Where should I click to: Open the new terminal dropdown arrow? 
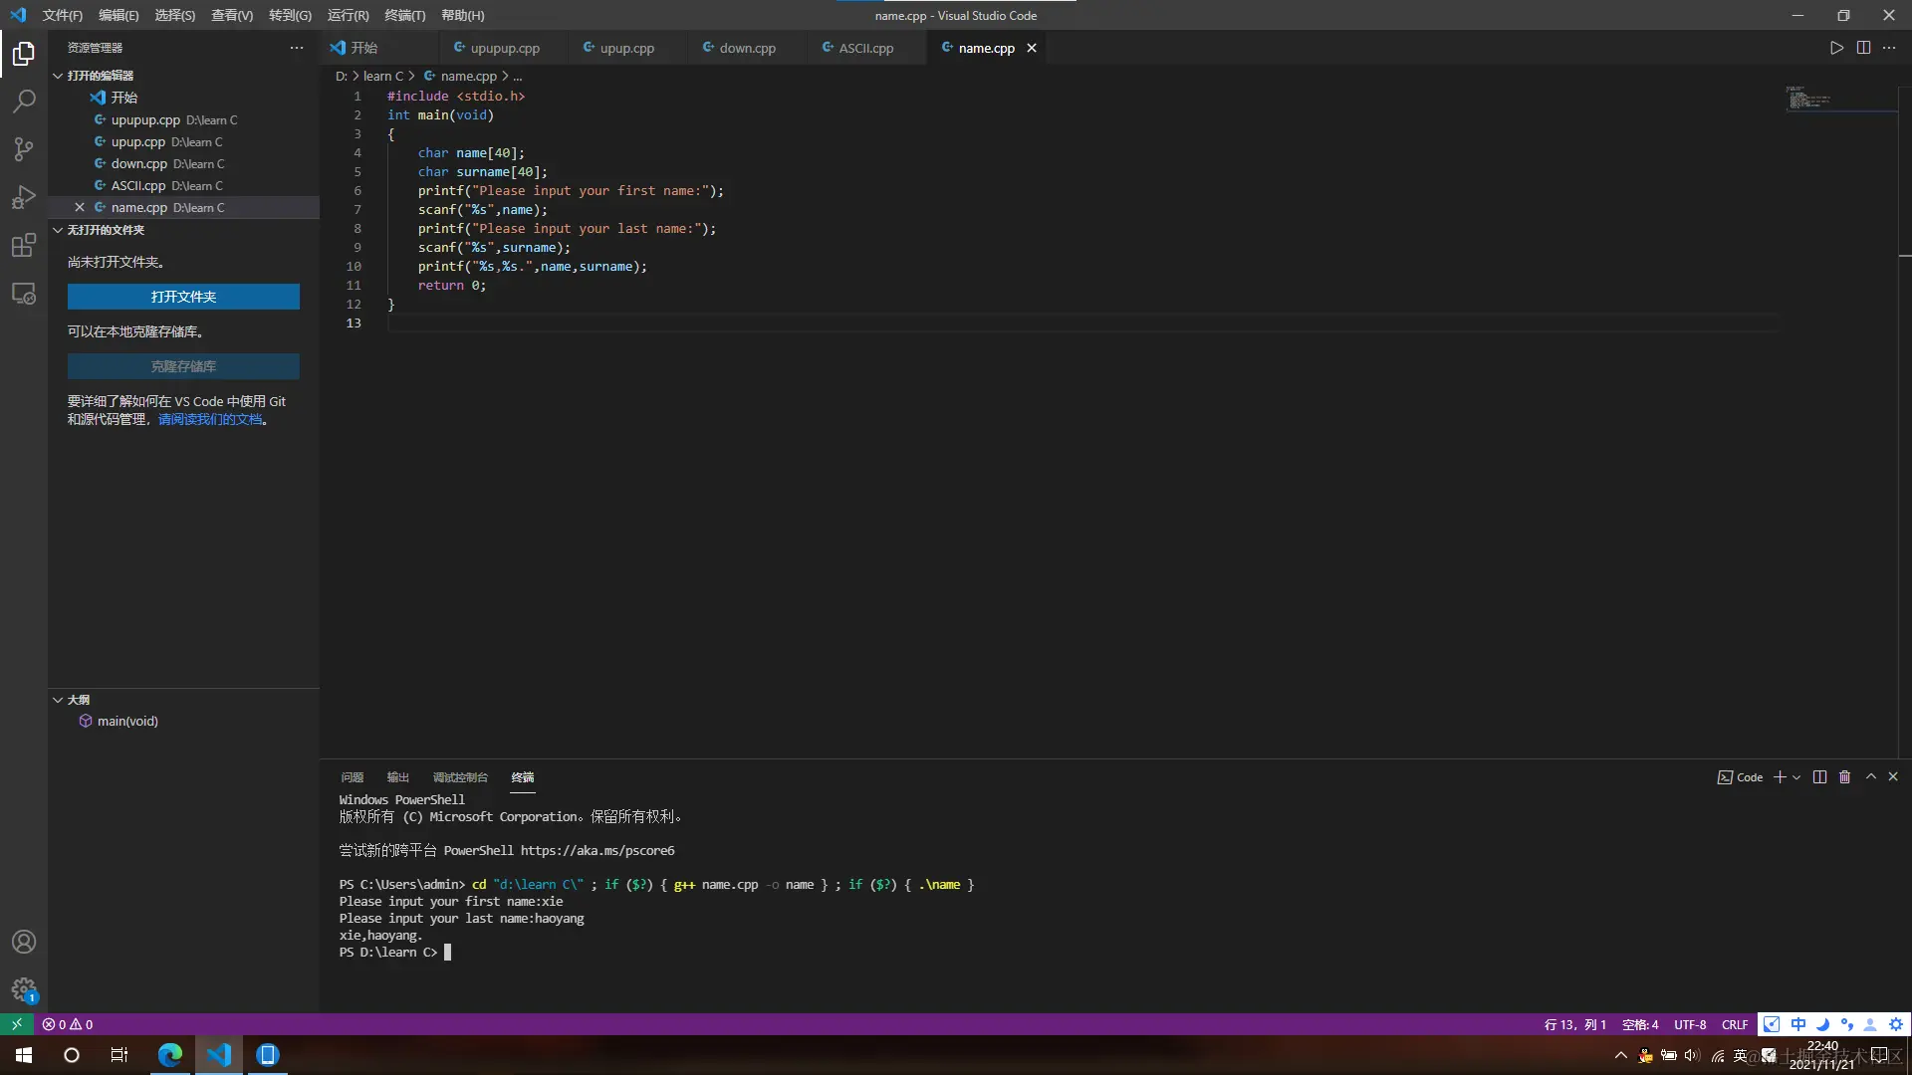click(1796, 777)
